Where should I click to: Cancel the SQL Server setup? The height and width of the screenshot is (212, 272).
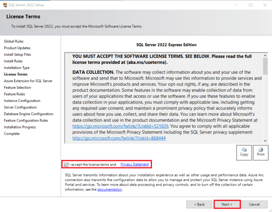[x=254, y=204]
